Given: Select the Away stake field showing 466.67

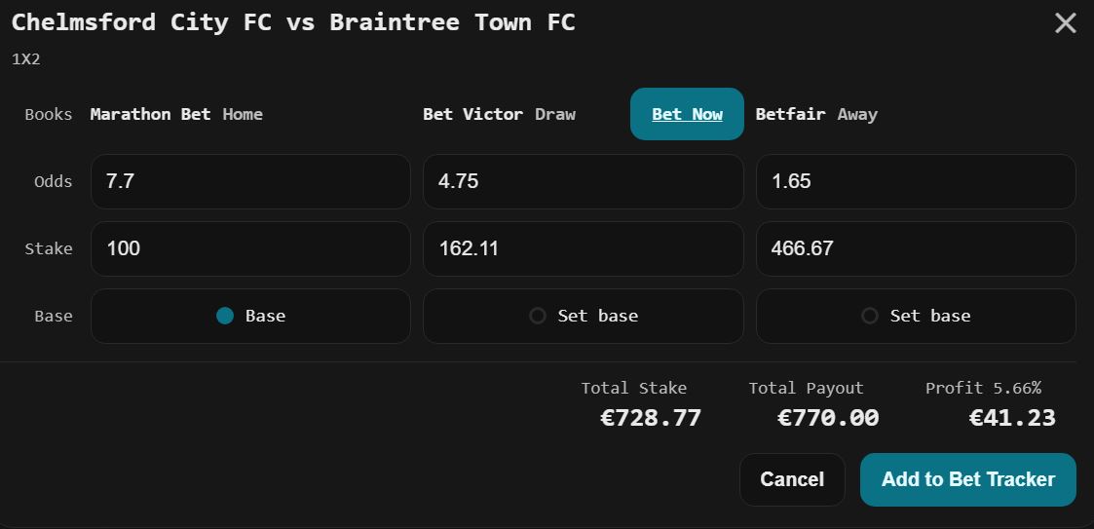Looking at the screenshot, I should coord(915,248).
